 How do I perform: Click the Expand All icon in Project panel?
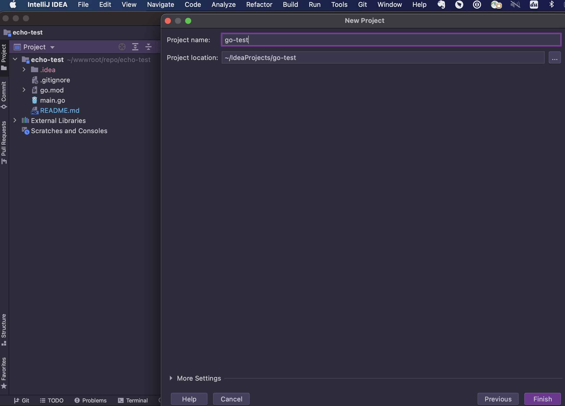click(135, 47)
